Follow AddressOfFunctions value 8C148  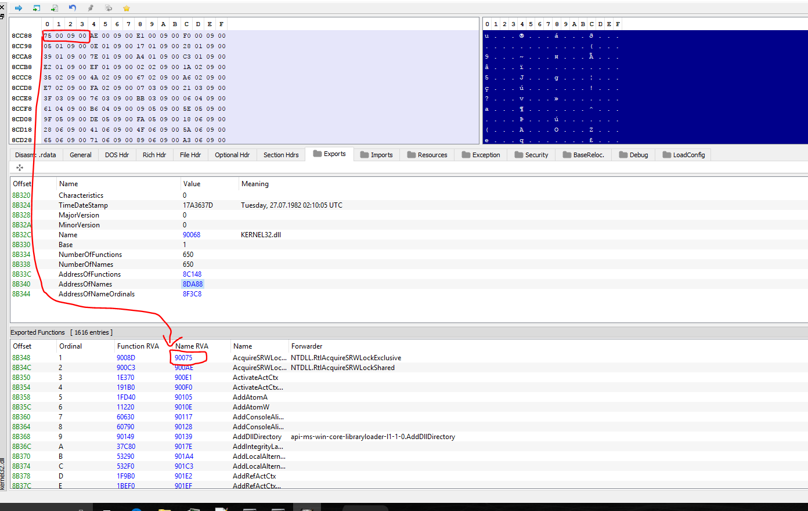tap(192, 274)
